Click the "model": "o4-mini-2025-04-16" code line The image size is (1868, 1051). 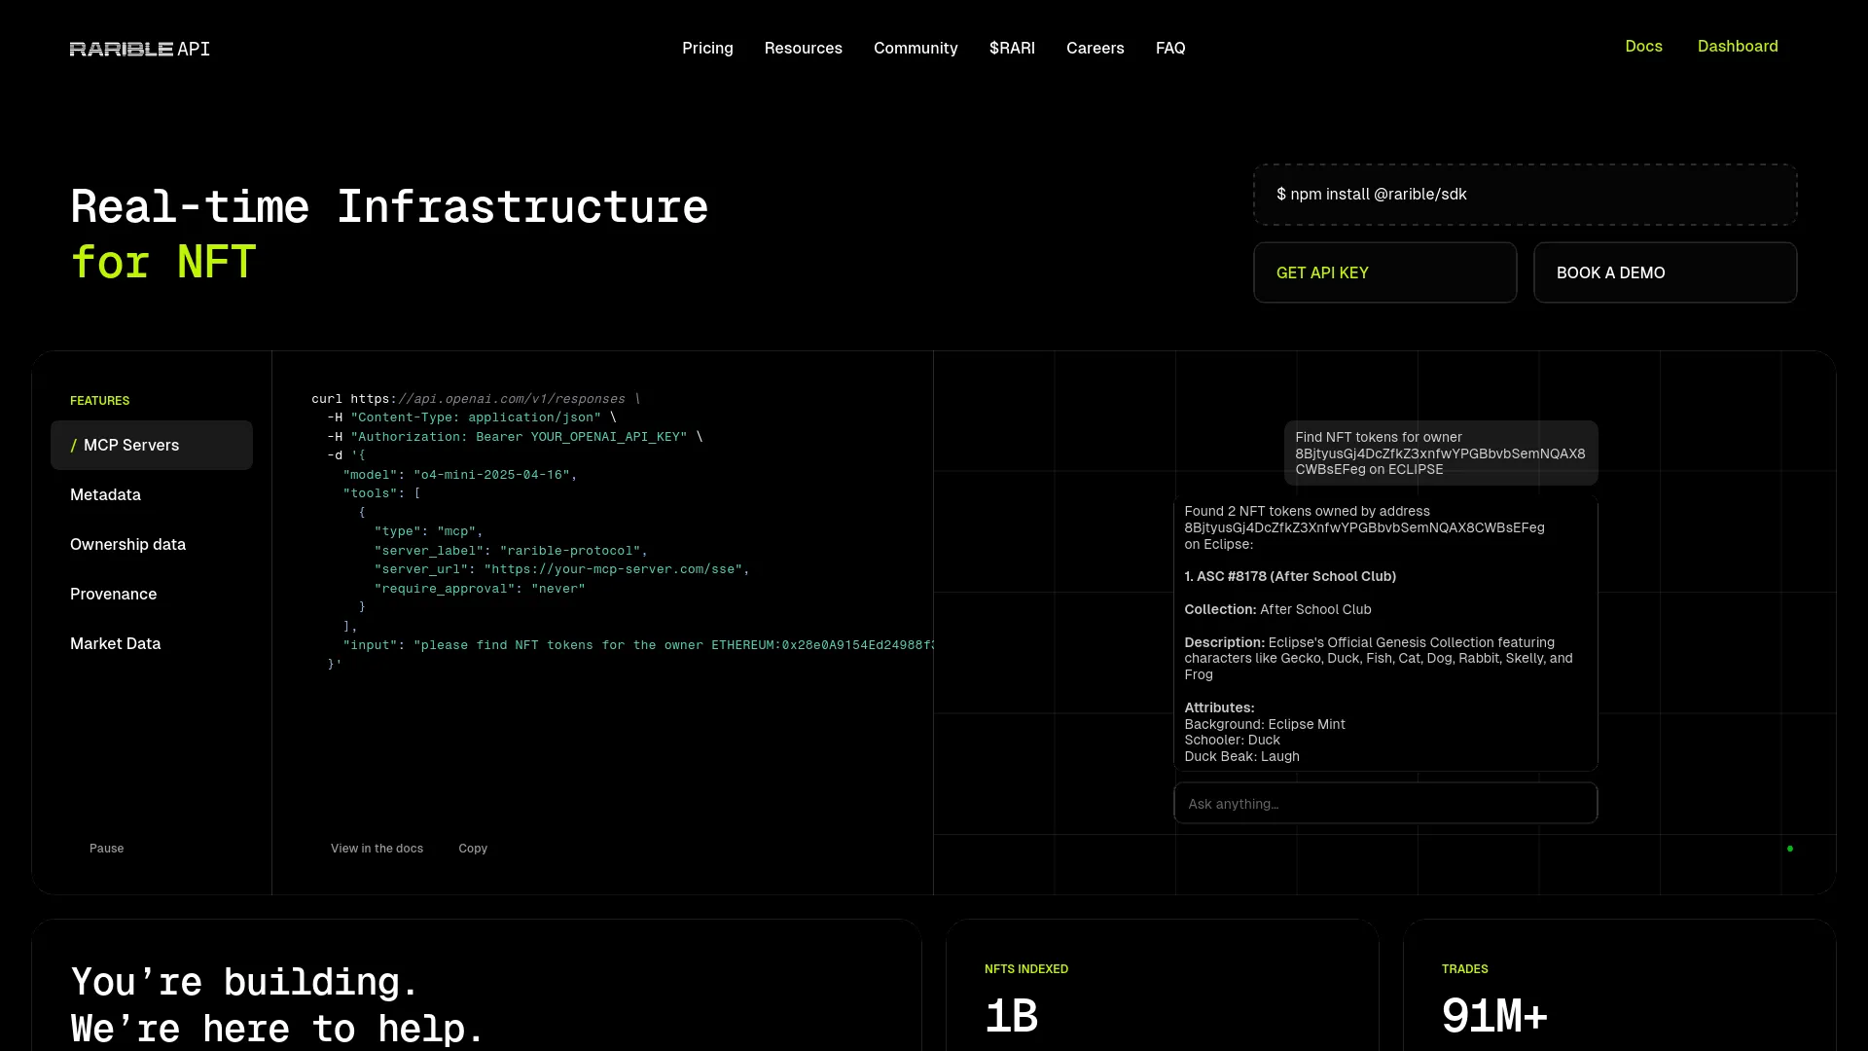[x=460, y=475]
